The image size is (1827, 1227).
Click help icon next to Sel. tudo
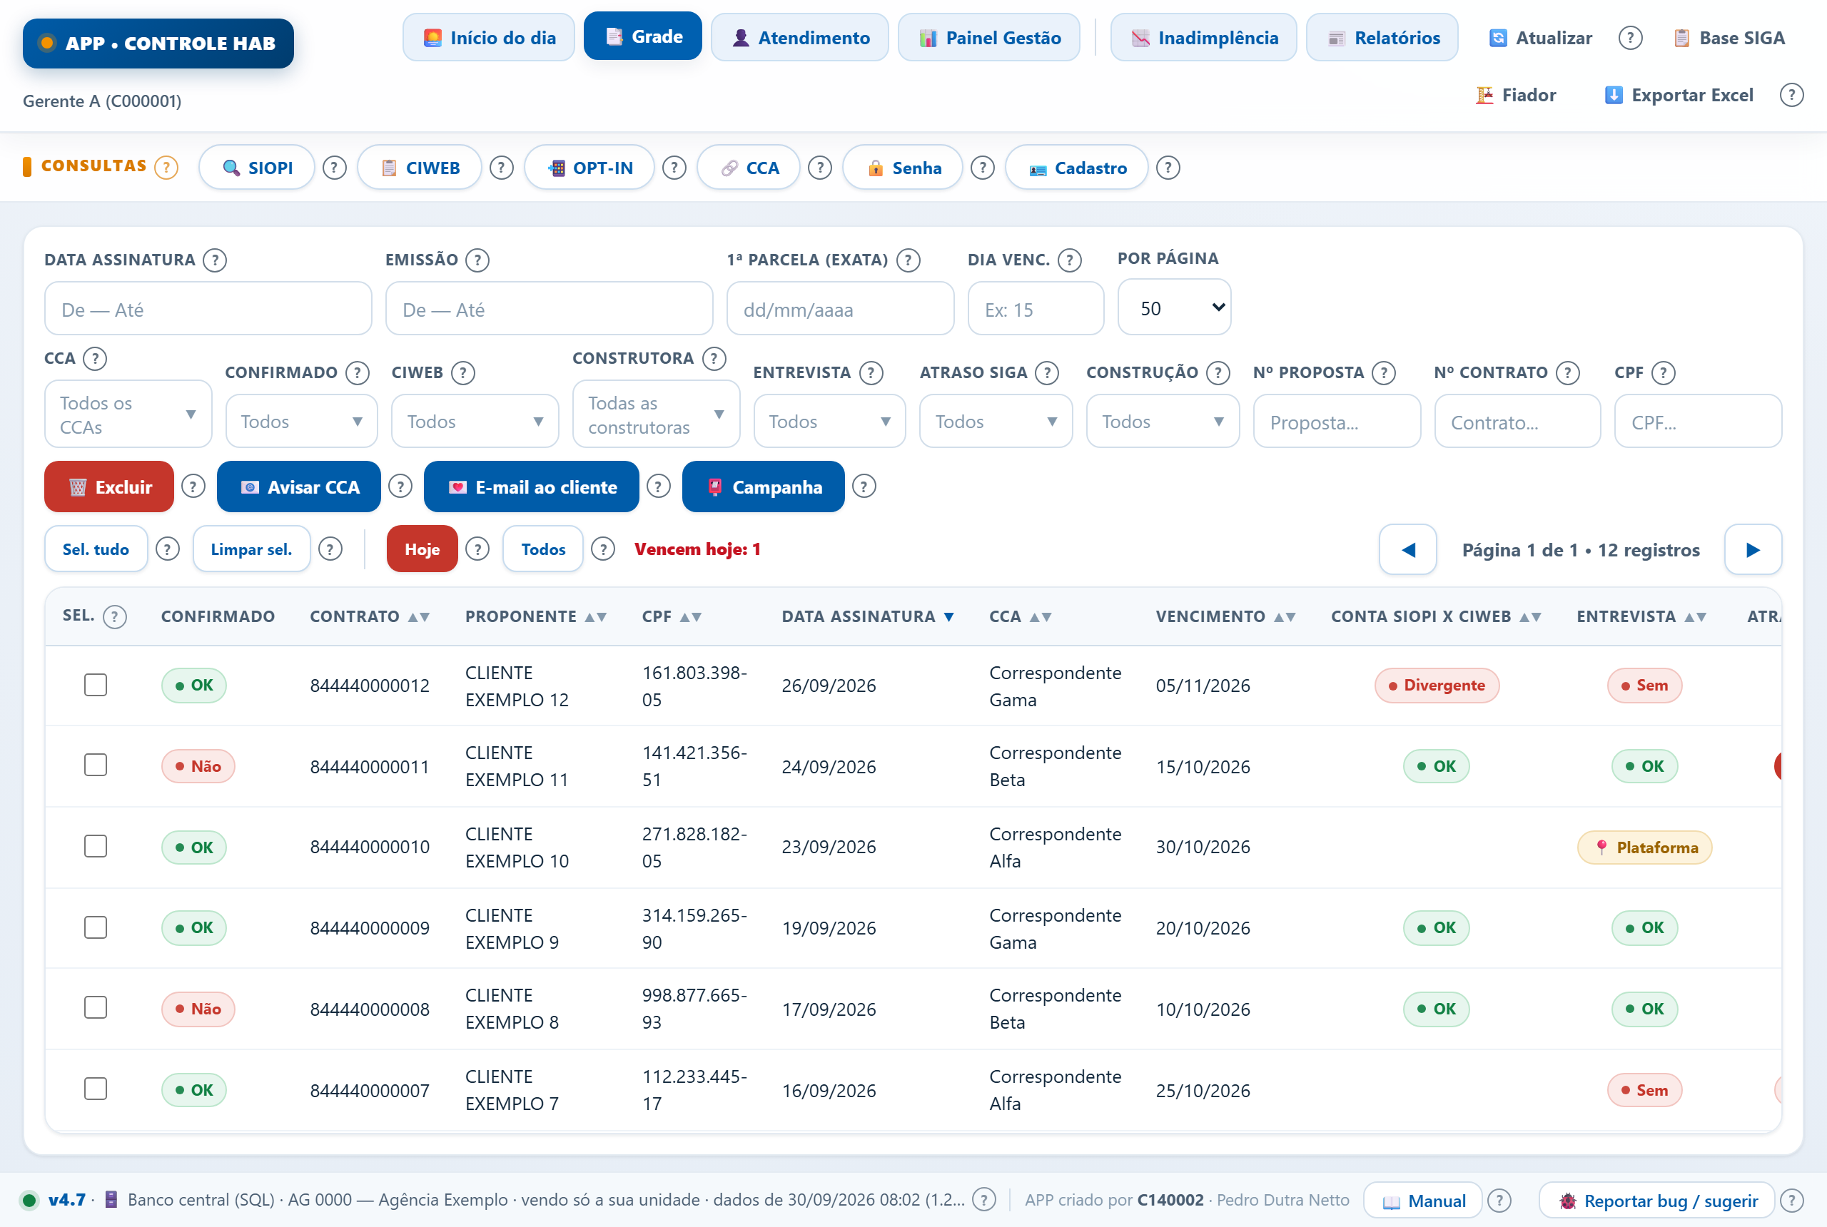(x=168, y=549)
